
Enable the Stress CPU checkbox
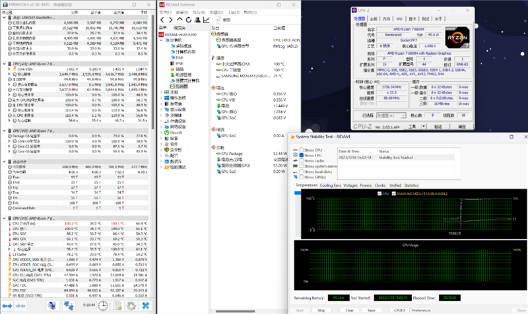[302, 151]
